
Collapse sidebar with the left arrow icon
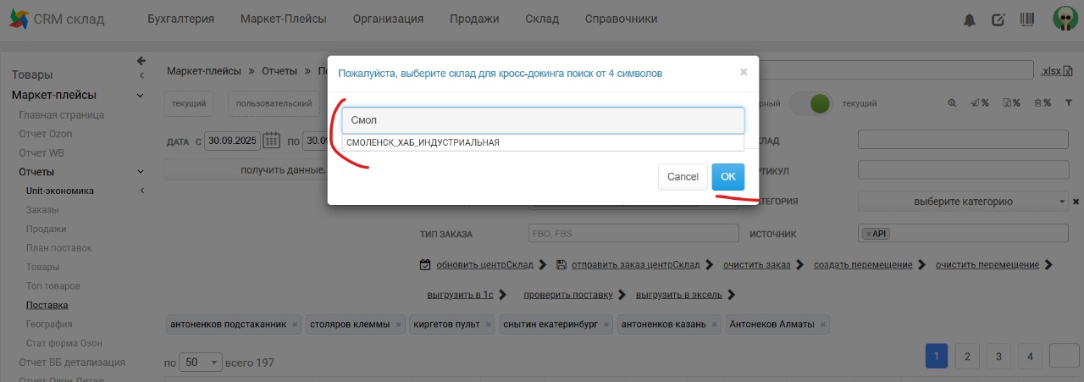(141, 61)
